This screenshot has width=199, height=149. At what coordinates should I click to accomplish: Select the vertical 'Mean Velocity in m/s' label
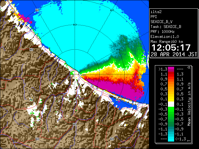[189, 104]
